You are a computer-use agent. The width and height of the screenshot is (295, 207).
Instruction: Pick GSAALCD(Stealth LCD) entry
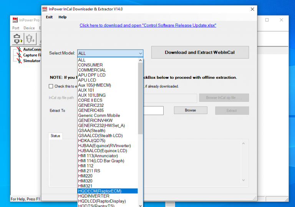[x=108, y=136]
